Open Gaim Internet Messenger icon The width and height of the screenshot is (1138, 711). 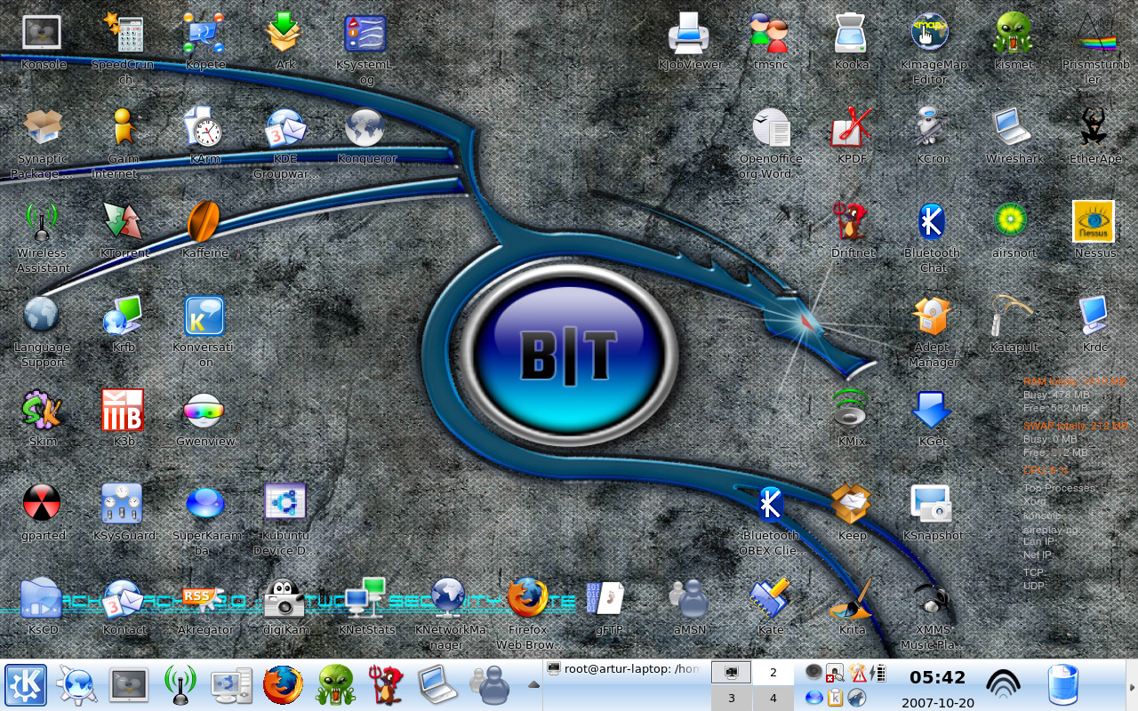click(123, 127)
